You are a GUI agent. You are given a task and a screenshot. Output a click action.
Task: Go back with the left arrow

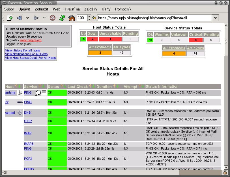tap(19, 18)
